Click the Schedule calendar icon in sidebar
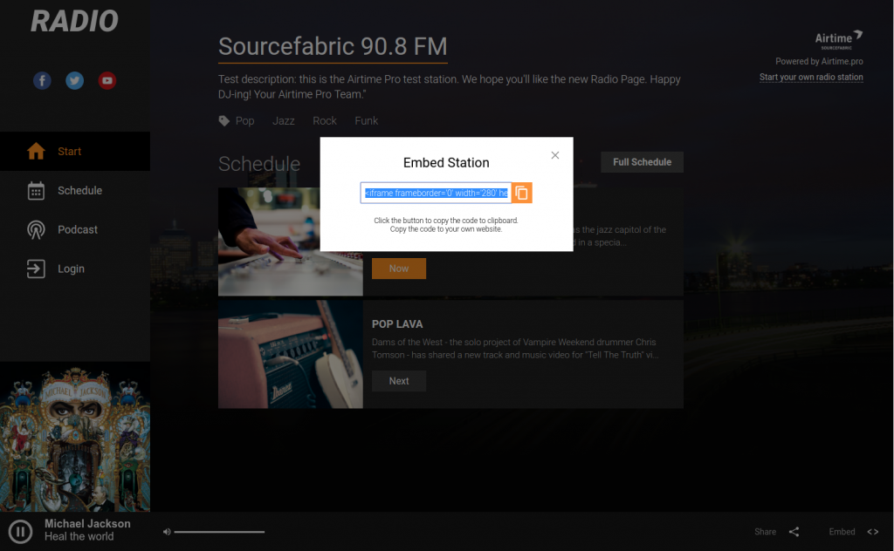894x551 pixels. coord(35,190)
